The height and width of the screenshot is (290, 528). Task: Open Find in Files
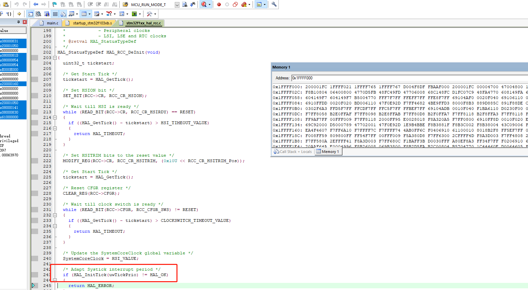(x=125, y=4)
